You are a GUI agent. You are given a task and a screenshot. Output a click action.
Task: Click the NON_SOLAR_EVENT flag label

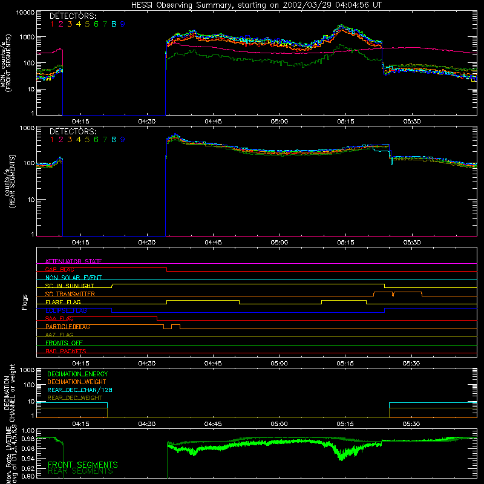(73, 278)
